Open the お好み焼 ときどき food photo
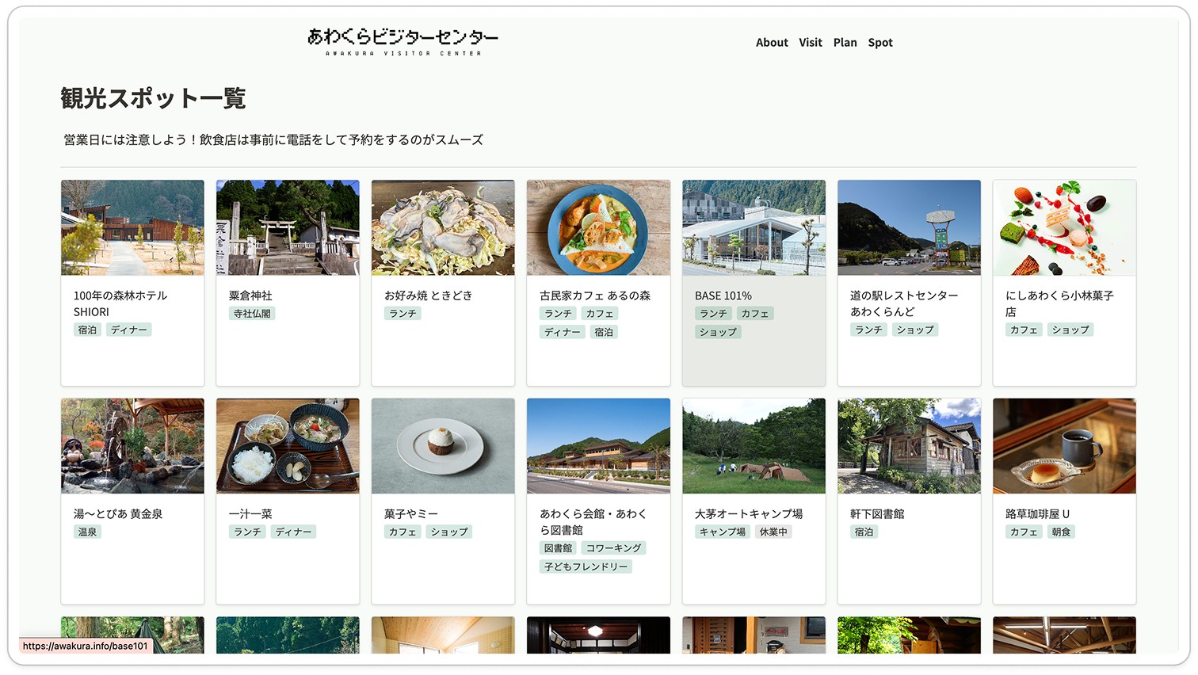Viewport: 1198px width, 675px height. point(443,227)
